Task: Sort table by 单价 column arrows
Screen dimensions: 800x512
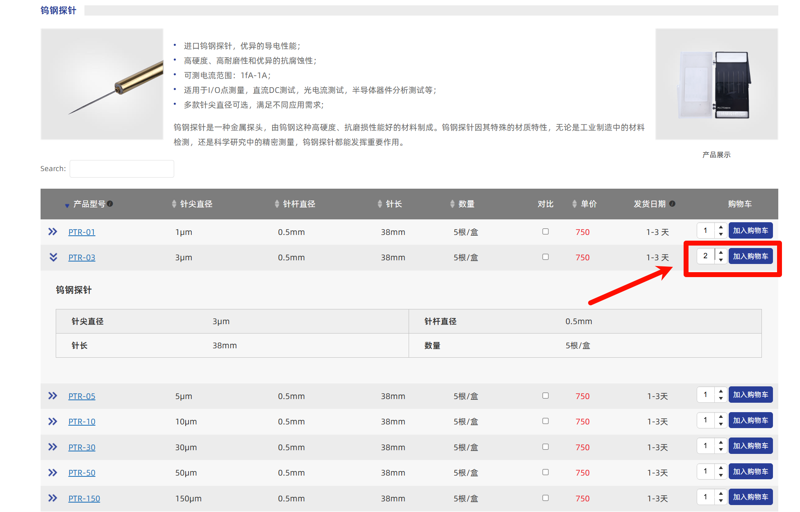Action: click(575, 204)
